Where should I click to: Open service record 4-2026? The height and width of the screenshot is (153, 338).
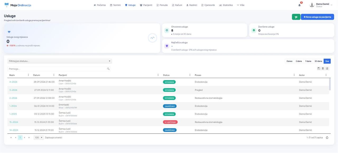(13, 82)
